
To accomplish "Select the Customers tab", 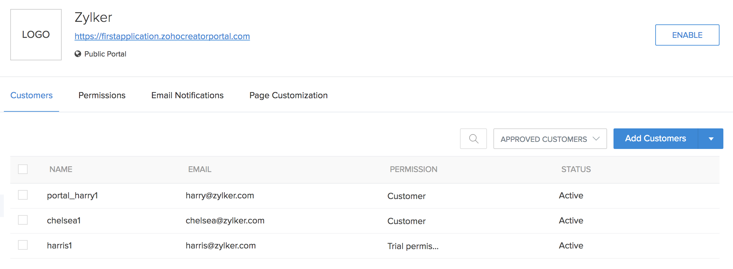I will point(31,95).
